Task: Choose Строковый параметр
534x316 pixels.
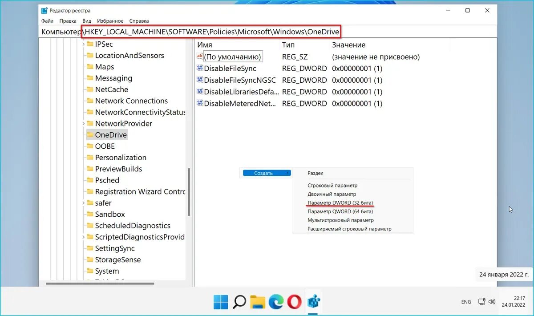Action: (x=332, y=186)
